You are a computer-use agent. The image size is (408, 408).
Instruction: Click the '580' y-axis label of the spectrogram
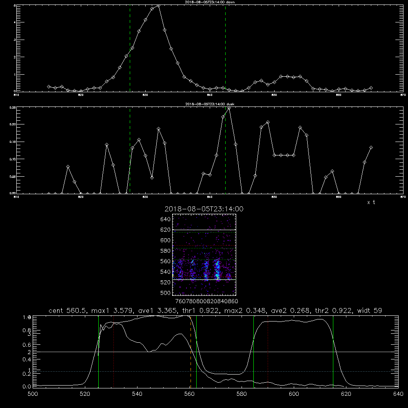[166, 251]
